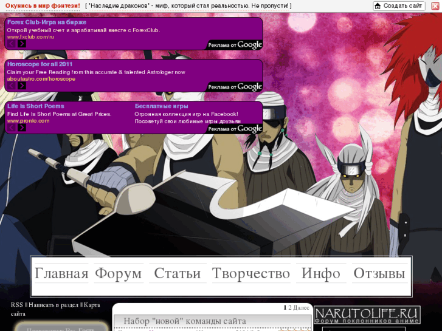Viewport: 442px width, 331px height.
Task: Open the Наследие драконов promo text link
Action: [188, 5]
